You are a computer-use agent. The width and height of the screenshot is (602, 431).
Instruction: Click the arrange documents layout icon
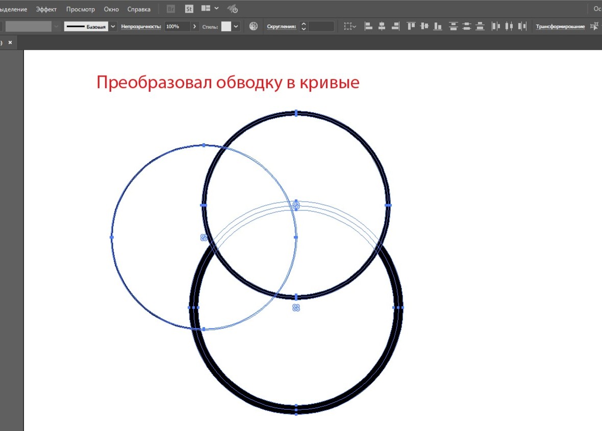[206, 8]
